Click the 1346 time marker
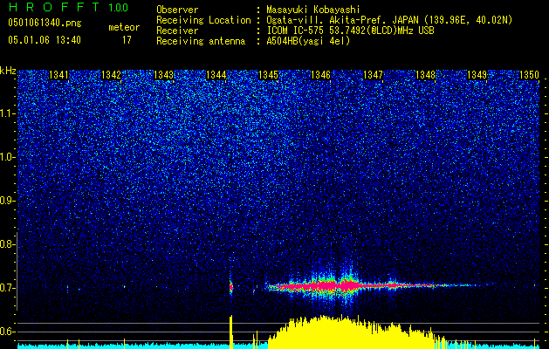This screenshot has width=549, height=349. (320, 75)
